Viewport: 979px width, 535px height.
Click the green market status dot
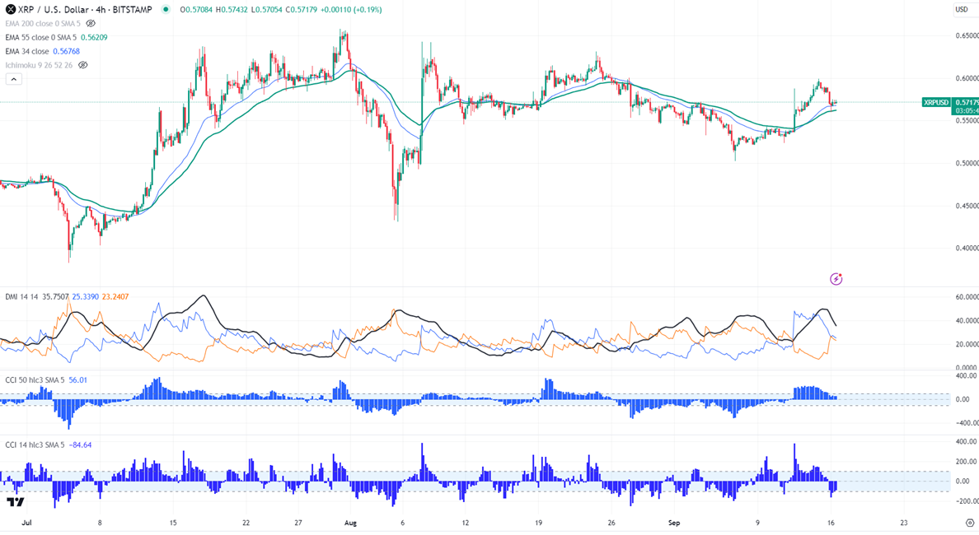click(x=166, y=9)
